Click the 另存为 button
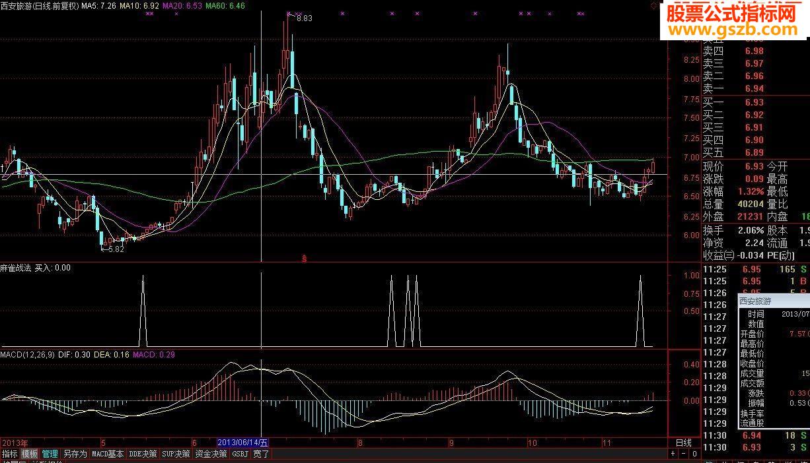This screenshot has height=463, width=810. 75,454
